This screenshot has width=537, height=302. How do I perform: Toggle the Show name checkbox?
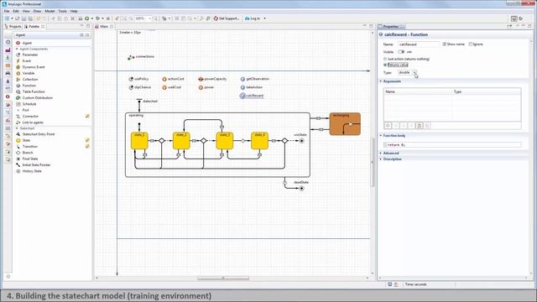click(445, 44)
